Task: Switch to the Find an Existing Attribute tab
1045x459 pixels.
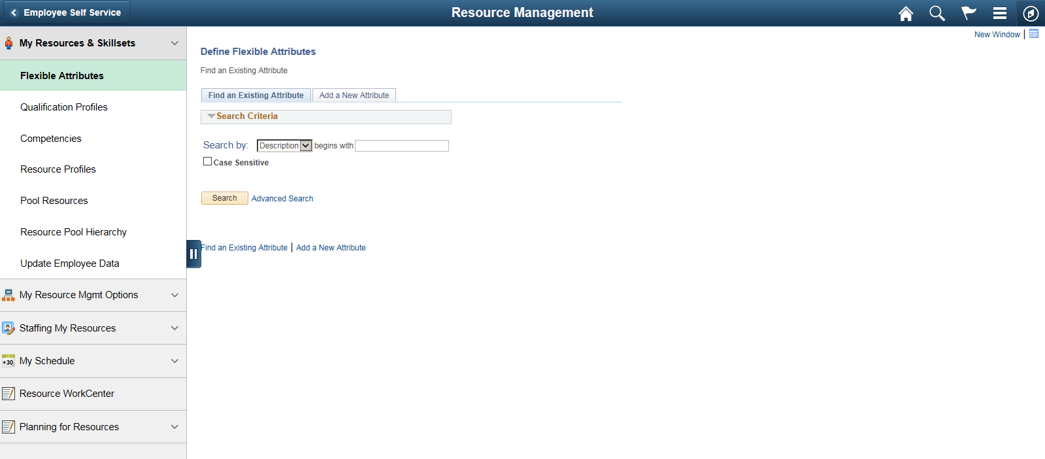Action: click(256, 95)
